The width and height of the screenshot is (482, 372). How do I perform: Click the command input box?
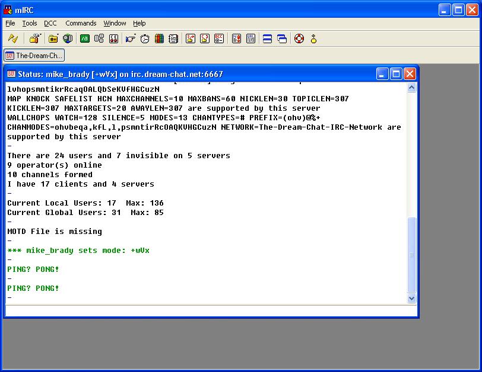(x=211, y=310)
